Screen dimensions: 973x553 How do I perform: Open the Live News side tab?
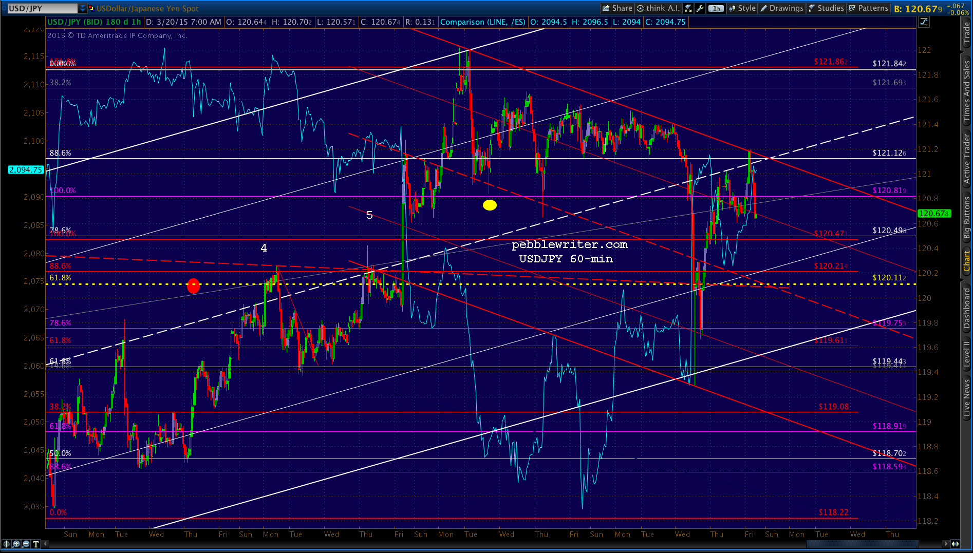(967, 398)
